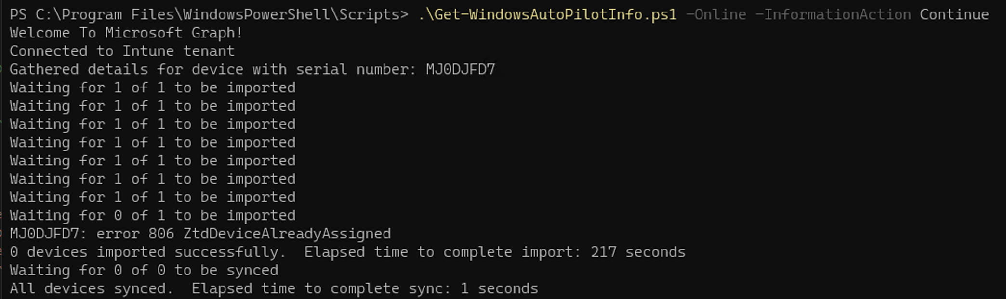Click the 1 seconds sync time value

pyautogui.click(x=499, y=288)
